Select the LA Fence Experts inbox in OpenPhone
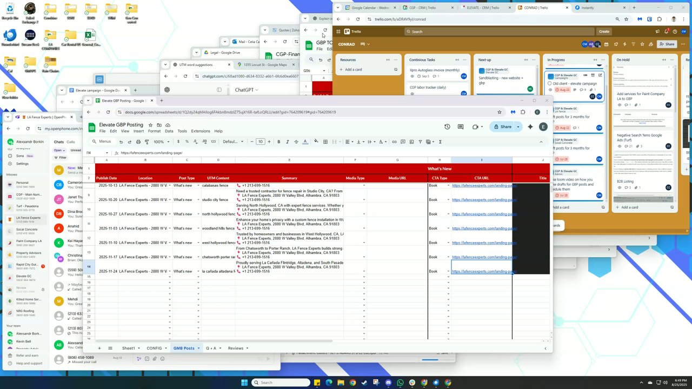This screenshot has width=692, height=389. pyautogui.click(x=25, y=219)
